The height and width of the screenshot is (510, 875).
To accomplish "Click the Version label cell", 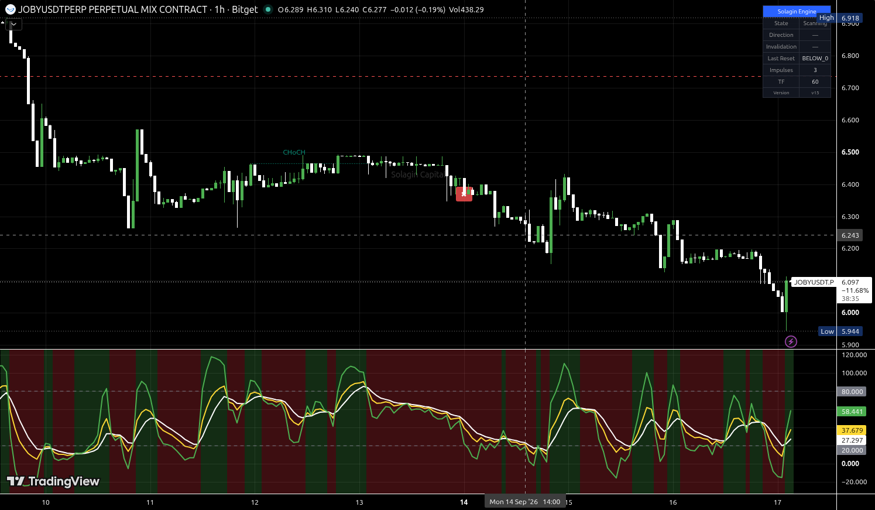I will click(x=781, y=93).
